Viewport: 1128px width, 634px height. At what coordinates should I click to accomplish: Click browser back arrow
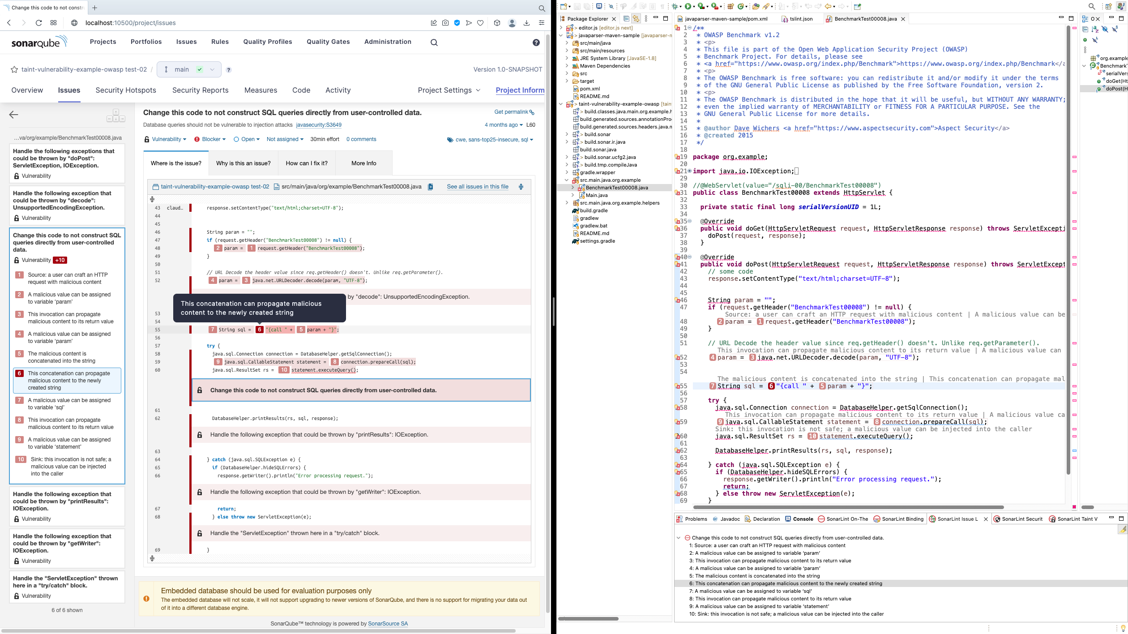(9, 23)
